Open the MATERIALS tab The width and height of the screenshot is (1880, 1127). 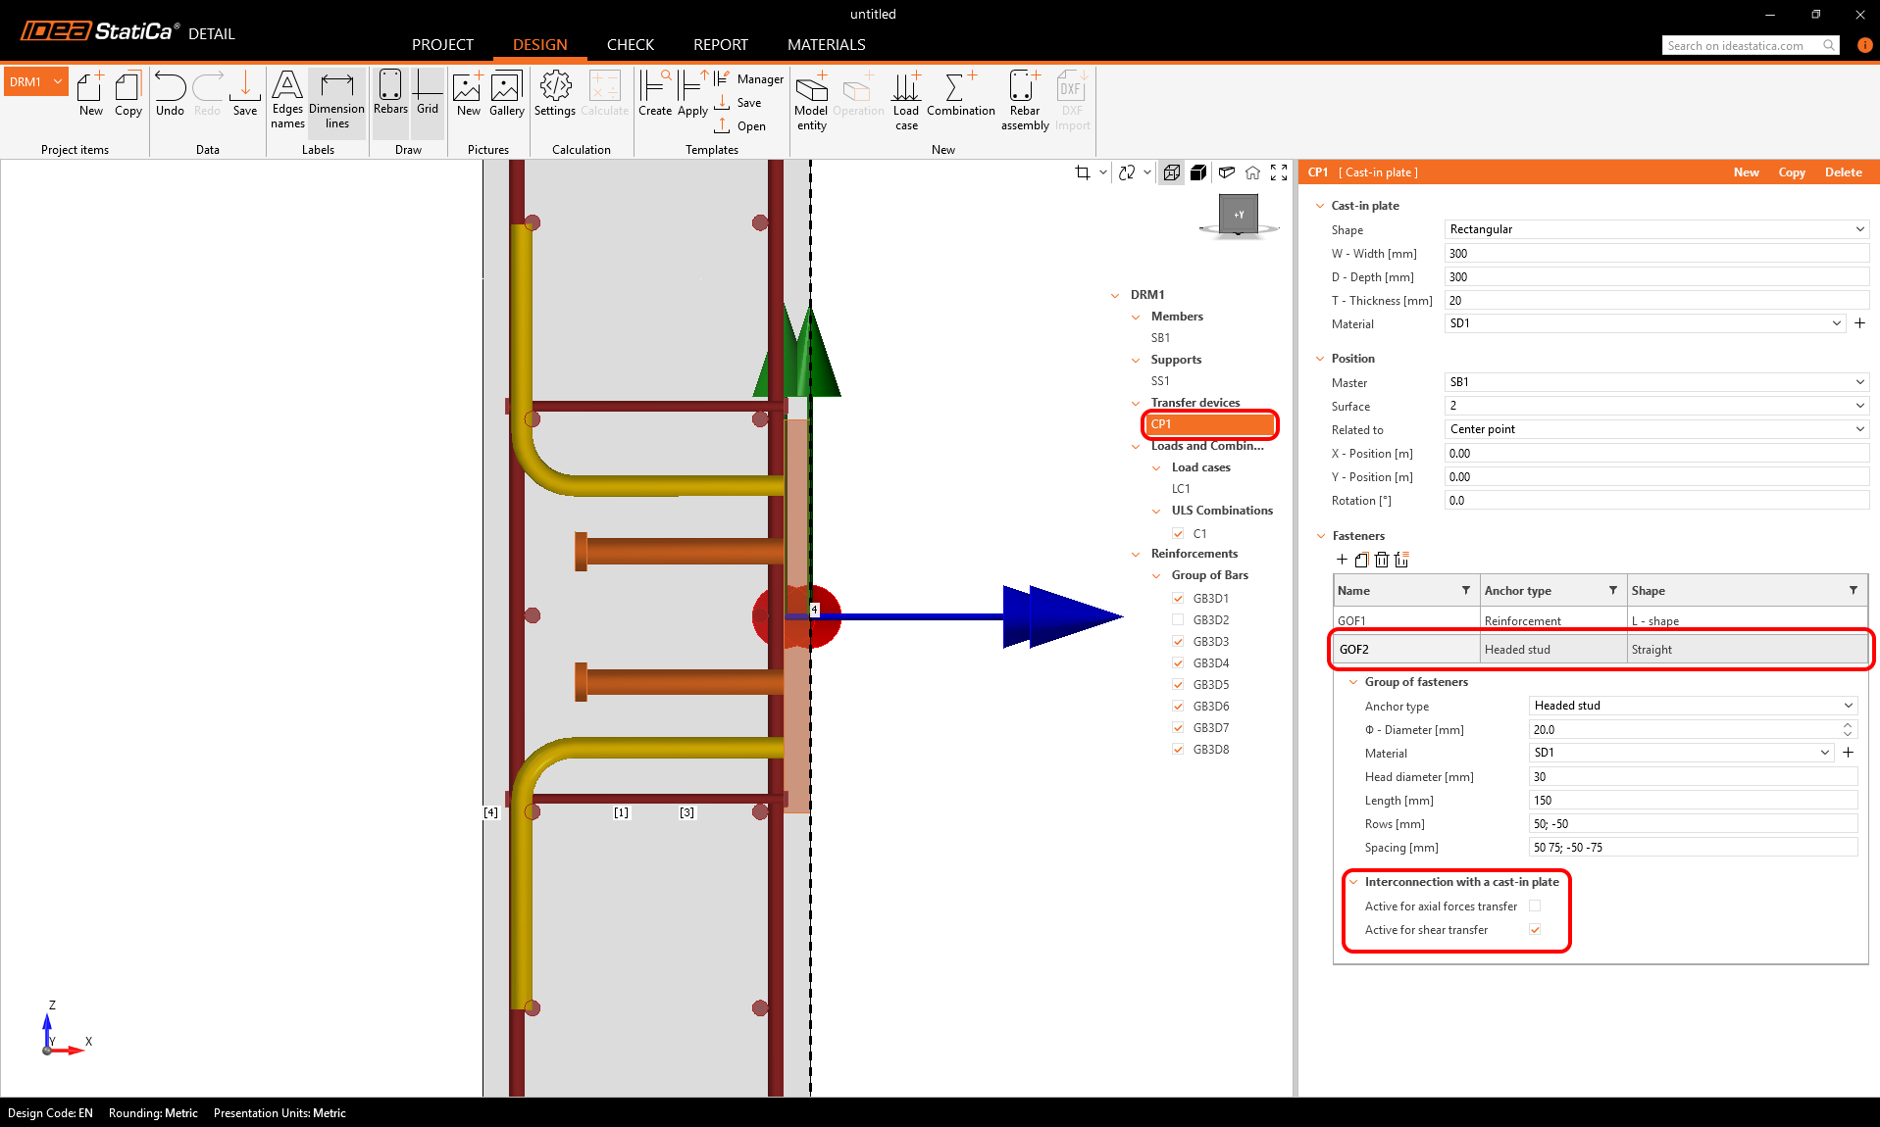pos(826,45)
